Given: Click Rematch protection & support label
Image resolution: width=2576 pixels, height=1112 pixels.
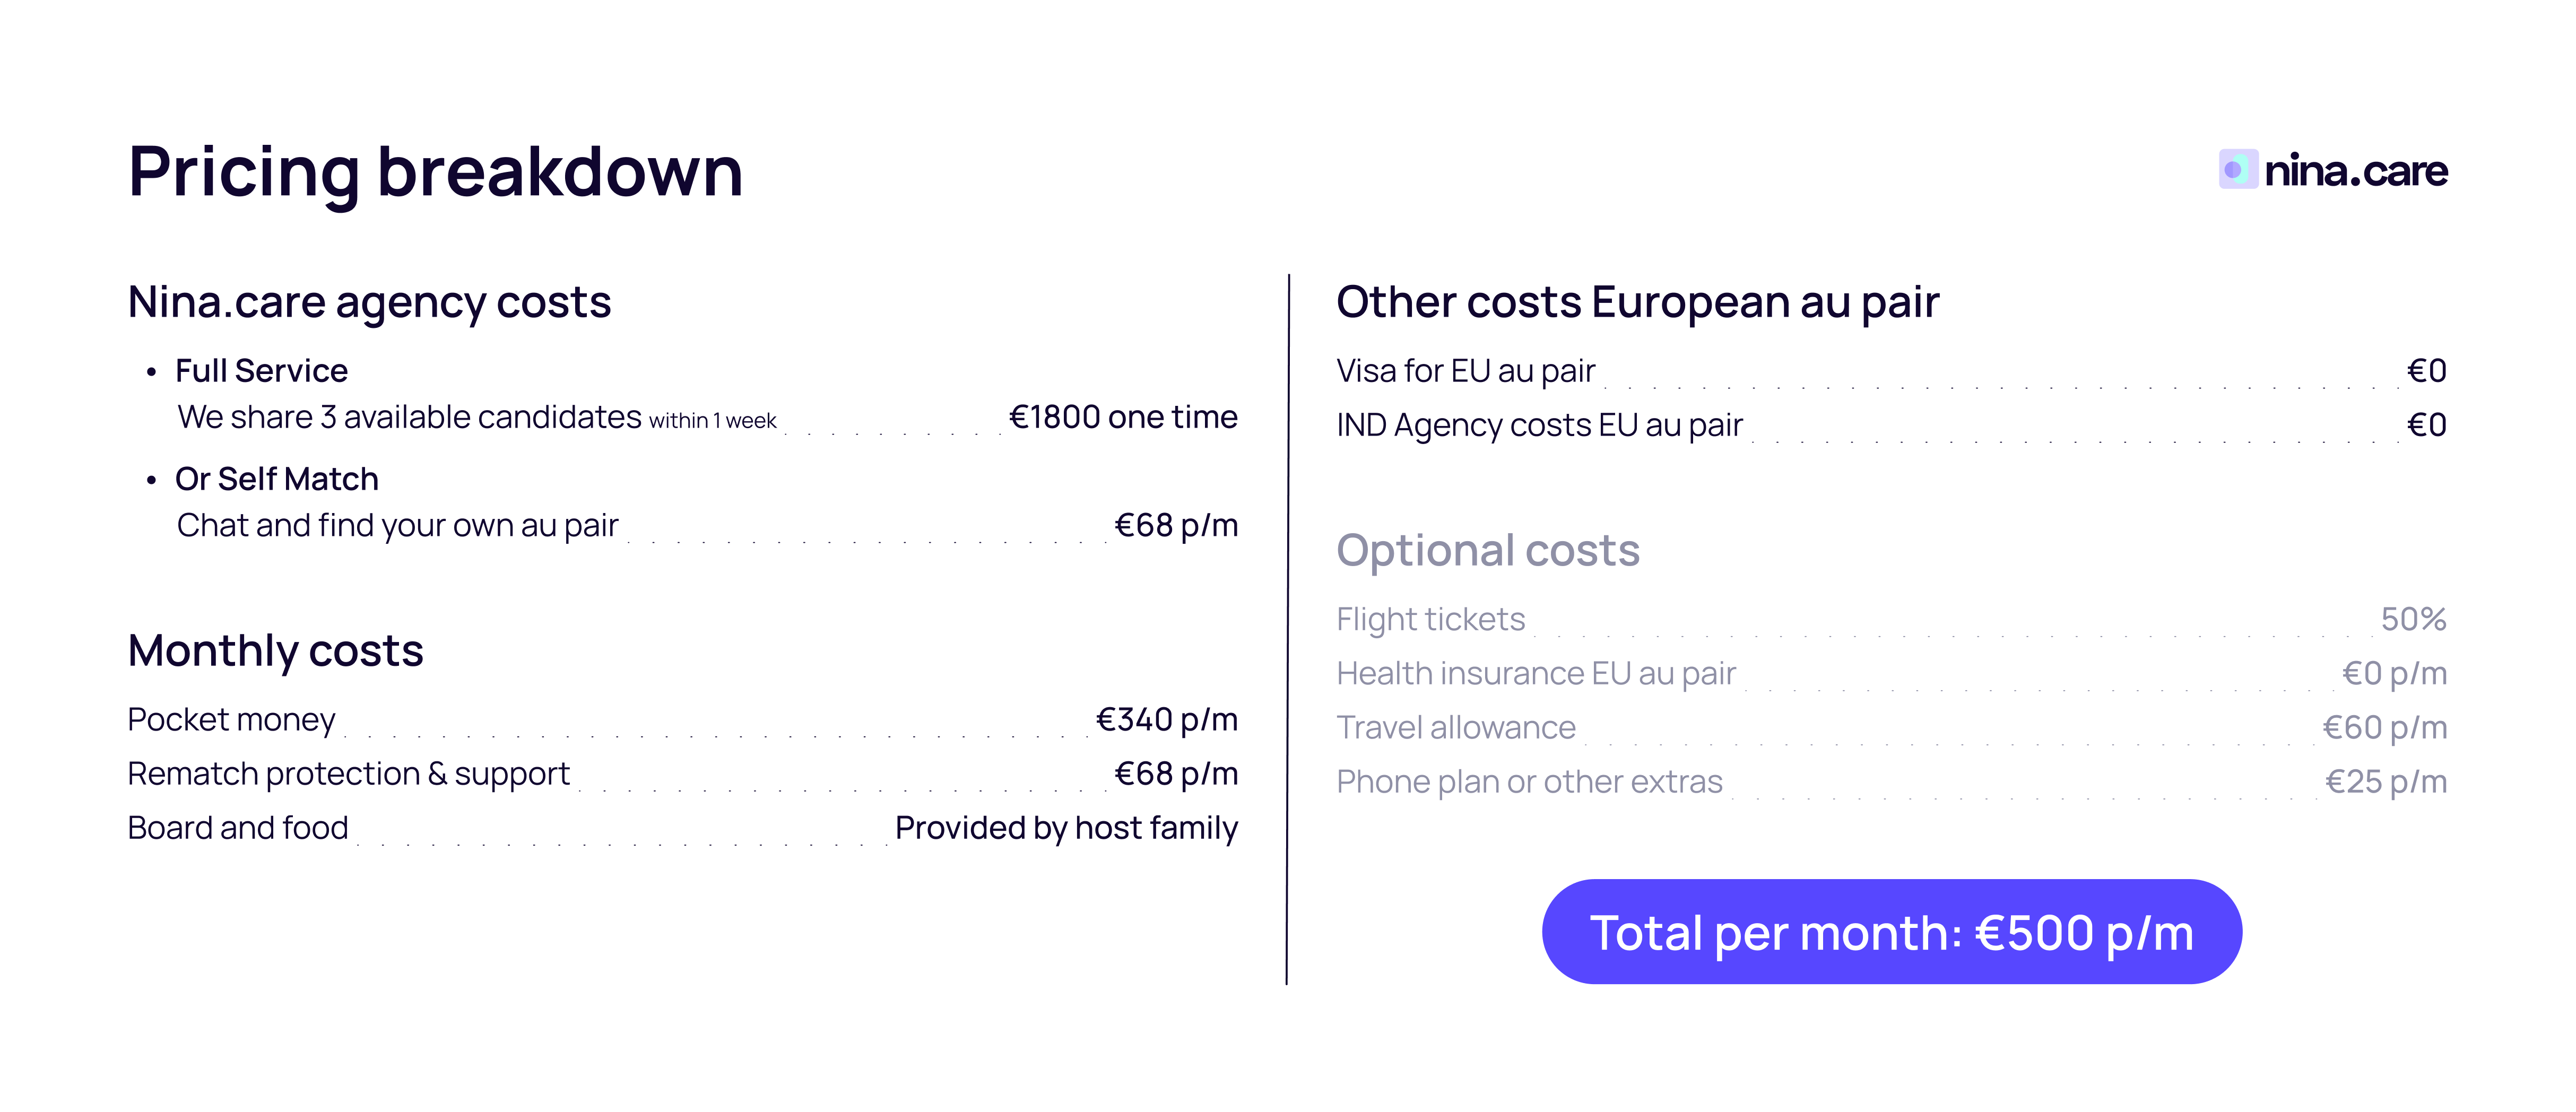Looking at the screenshot, I should pos(348,774).
